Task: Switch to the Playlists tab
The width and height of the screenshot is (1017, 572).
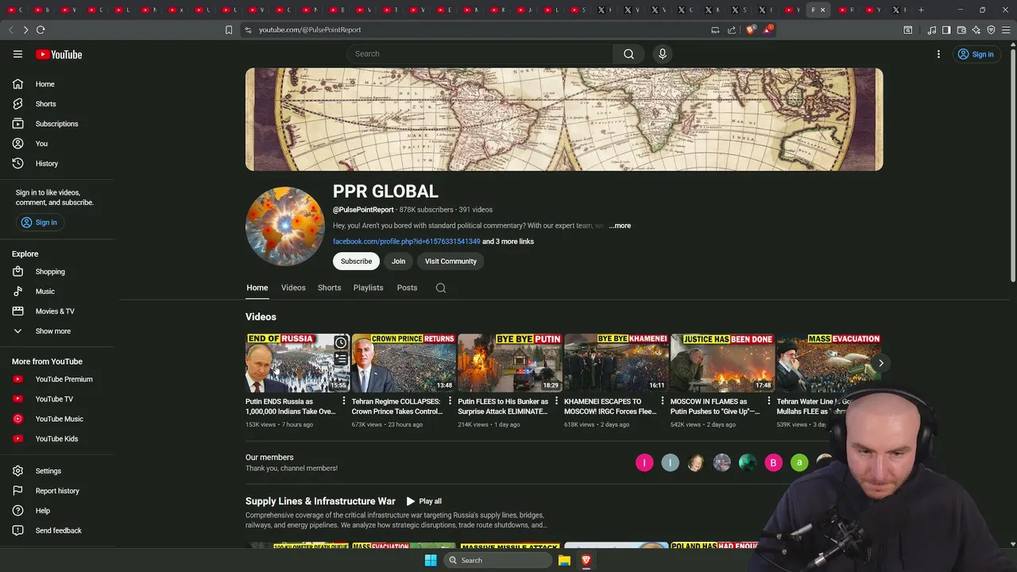Action: 368,288
